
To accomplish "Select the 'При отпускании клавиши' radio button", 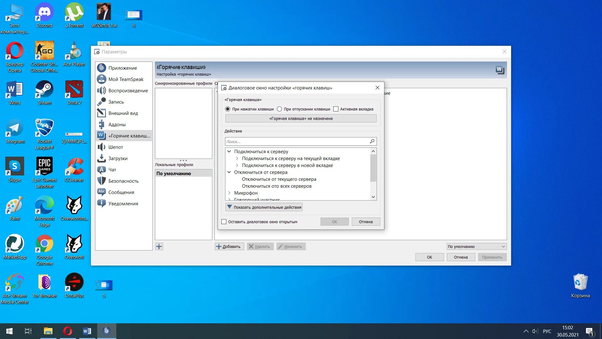I will [279, 109].
